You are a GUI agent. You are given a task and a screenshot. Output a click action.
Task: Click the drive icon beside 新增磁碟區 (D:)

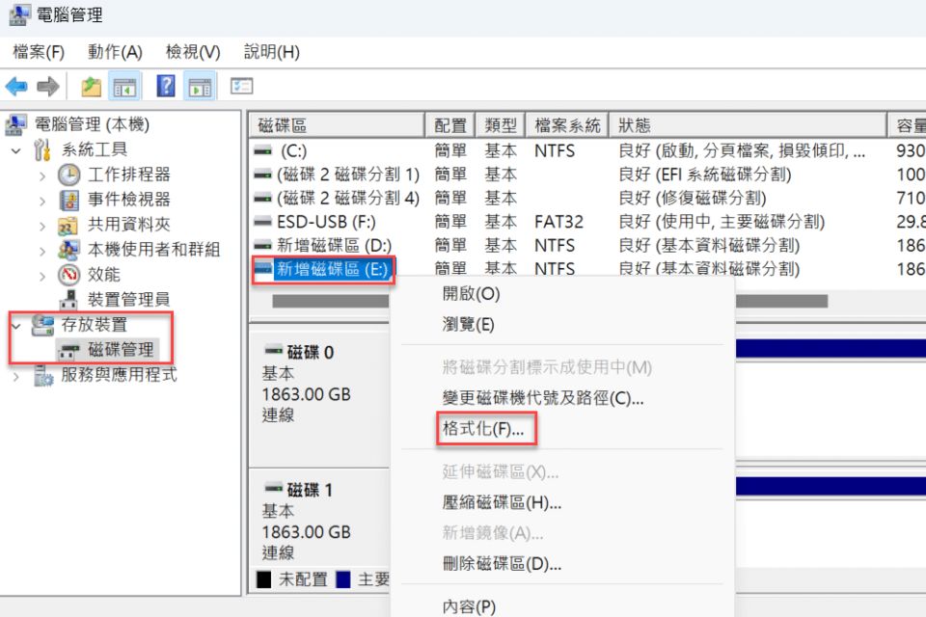click(262, 246)
